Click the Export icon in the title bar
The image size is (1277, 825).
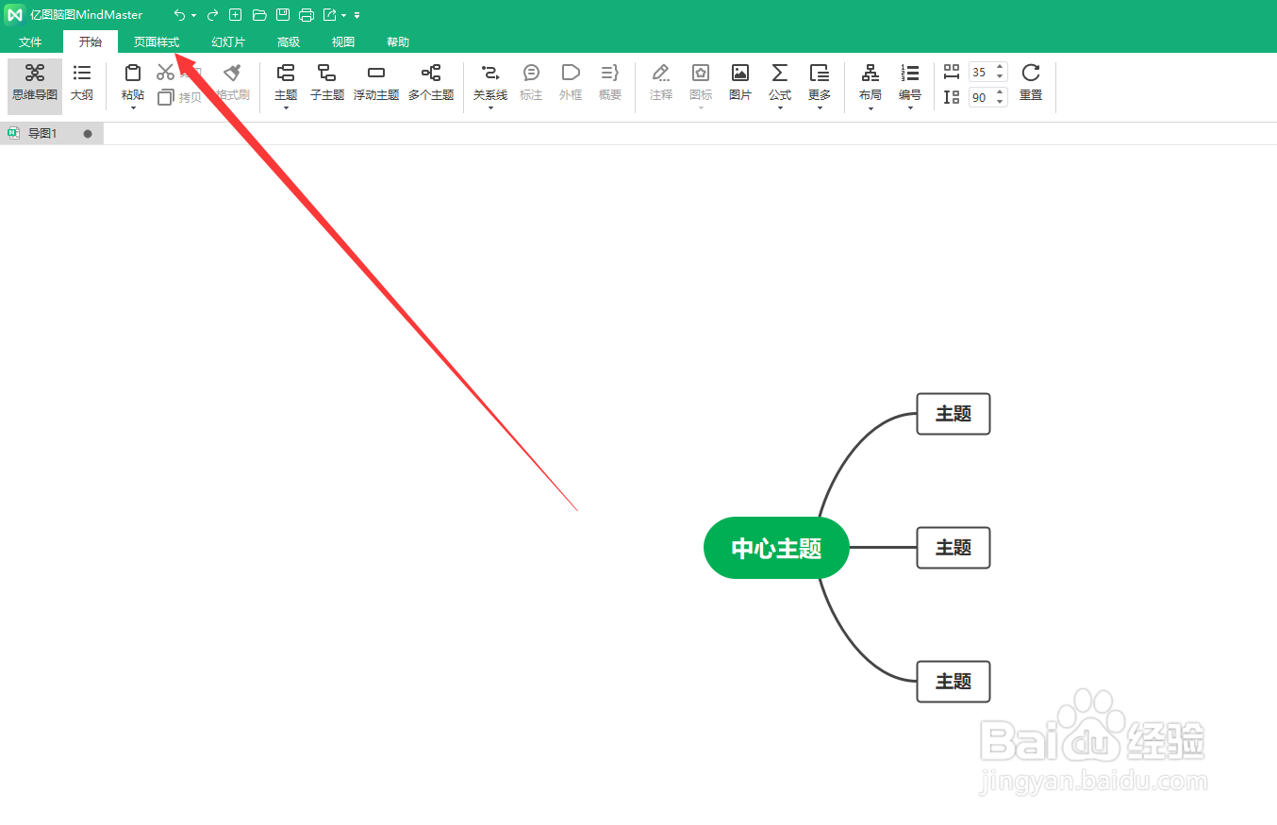click(330, 15)
